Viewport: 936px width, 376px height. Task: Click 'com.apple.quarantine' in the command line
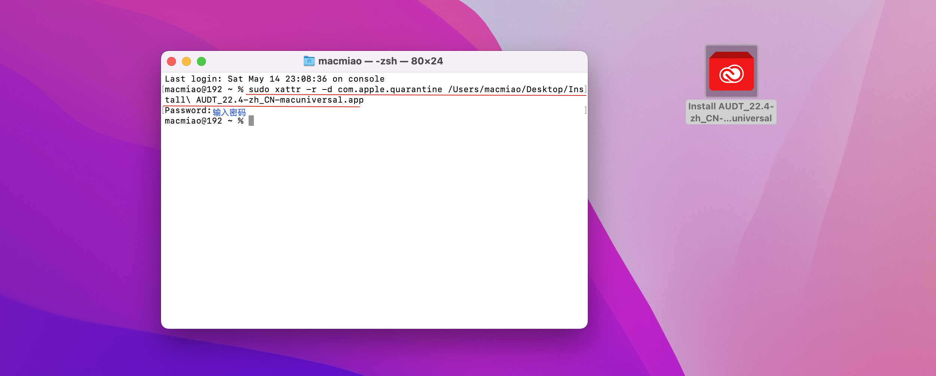click(x=390, y=90)
